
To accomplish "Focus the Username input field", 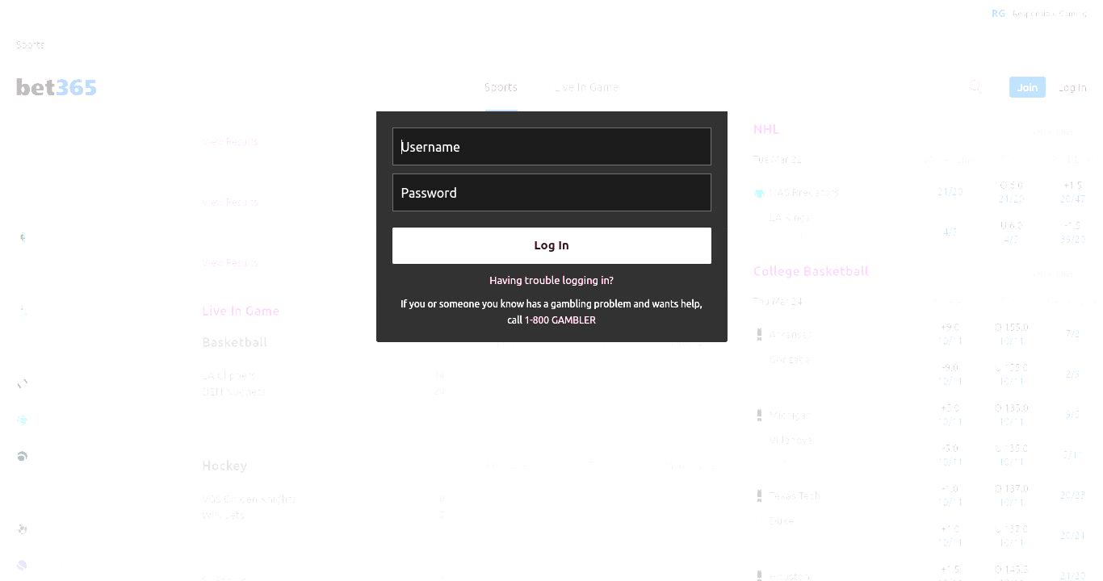I will (551, 146).
